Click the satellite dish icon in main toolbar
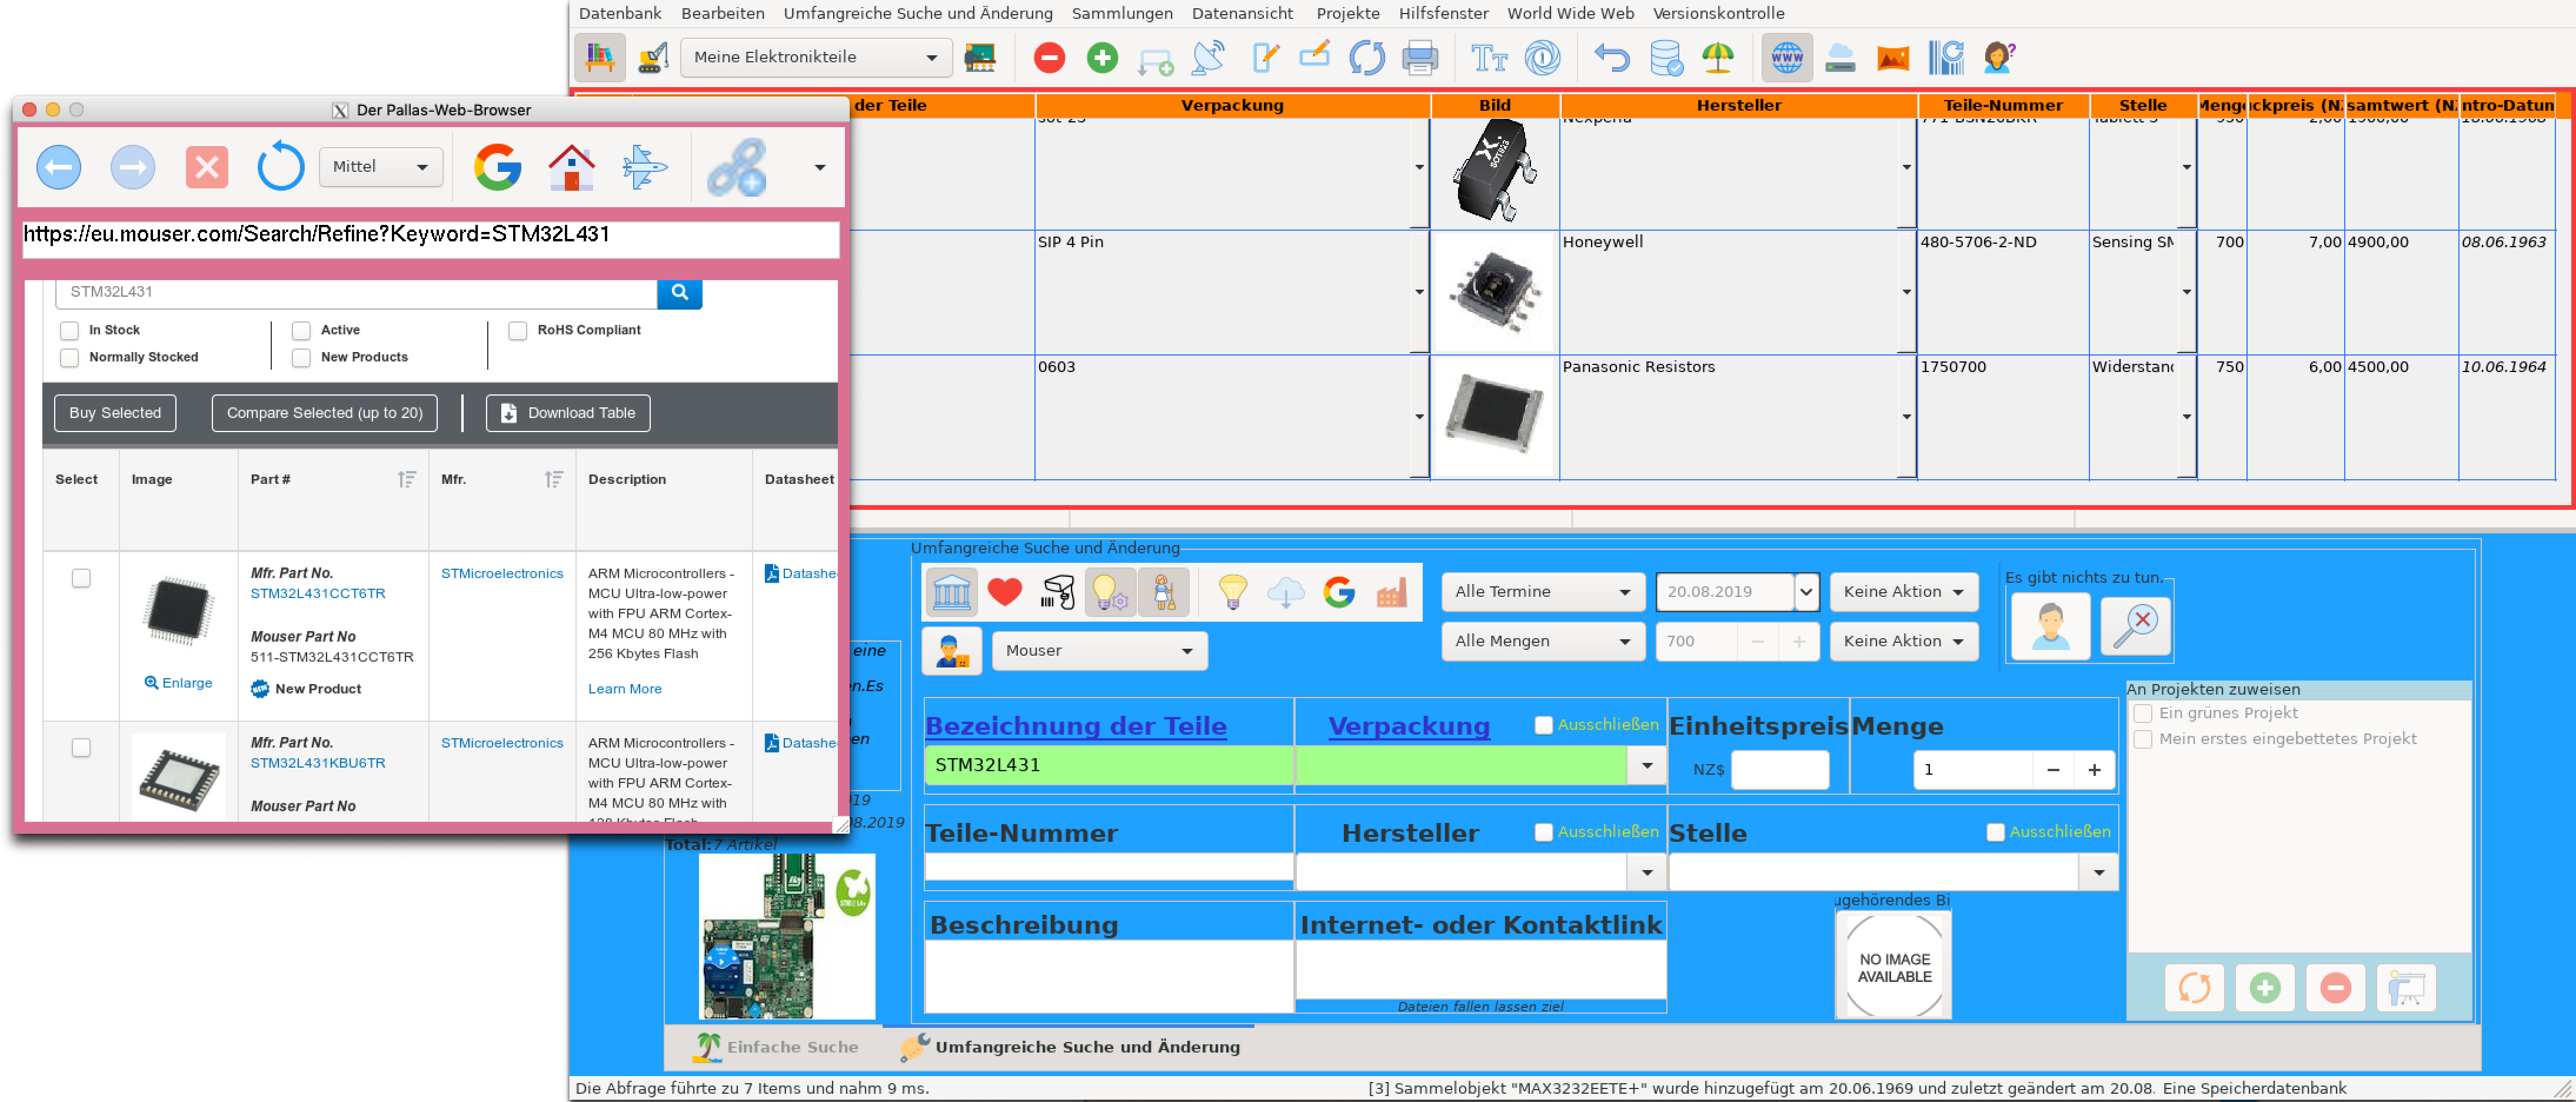2576x1102 pixels. tap(1208, 58)
